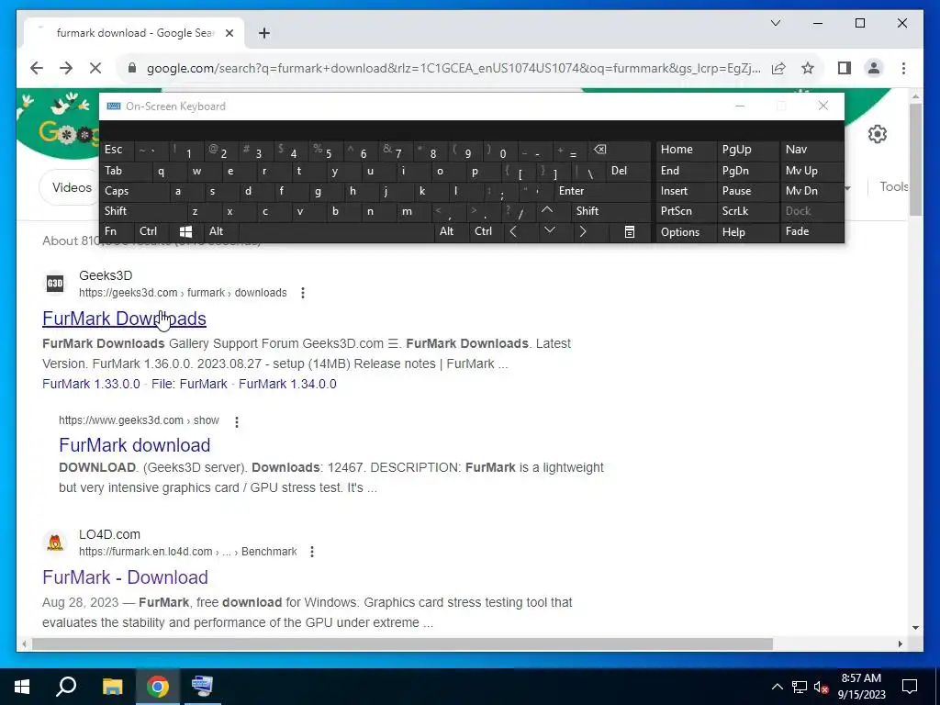Toggle right Alt on On-Screen Keyboard
The width and height of the screenshot is (940, 705).
click(x=452, y=231)
